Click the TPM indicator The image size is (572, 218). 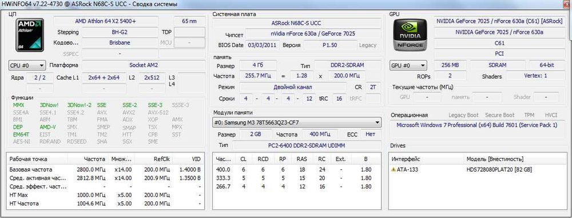tap(529, 115)
